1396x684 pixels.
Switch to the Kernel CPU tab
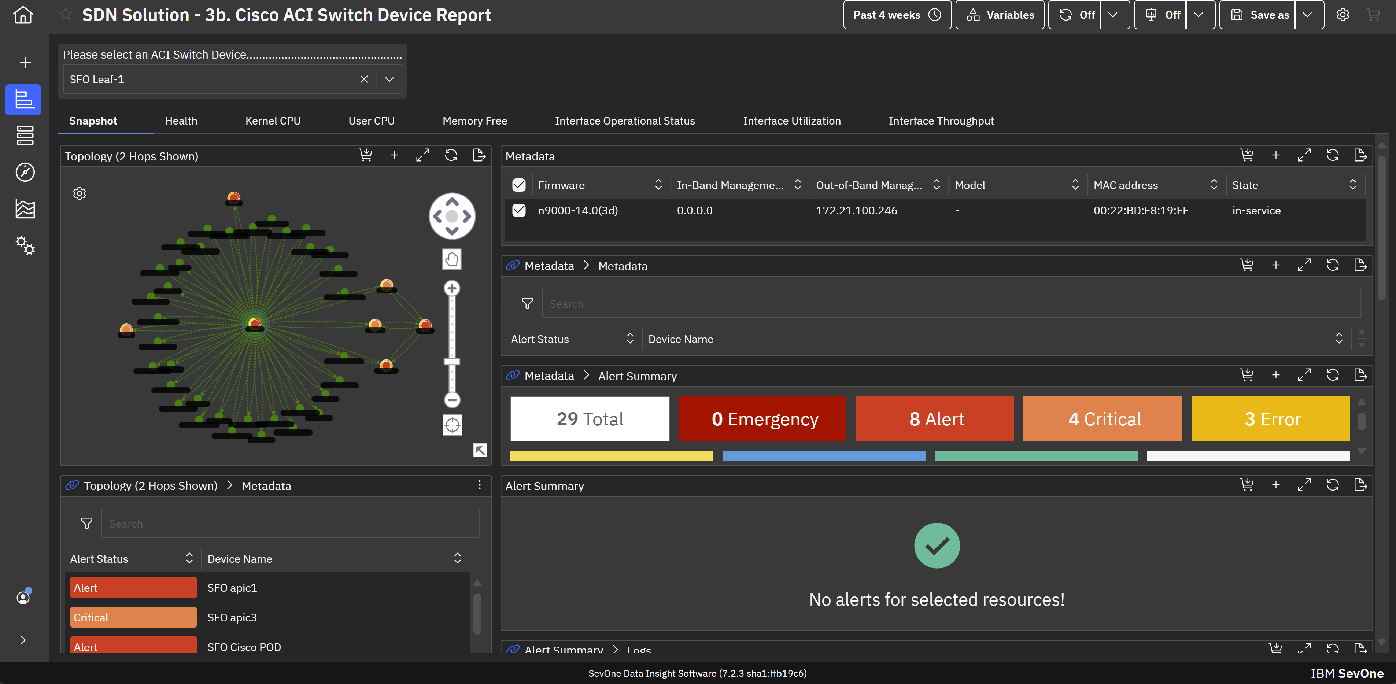pos(273,121)
